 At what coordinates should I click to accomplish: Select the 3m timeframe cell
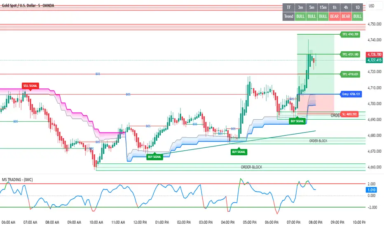[x=300, y=7]
